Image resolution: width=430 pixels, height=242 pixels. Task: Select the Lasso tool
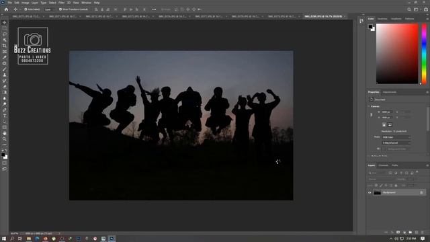coord(5,34)
